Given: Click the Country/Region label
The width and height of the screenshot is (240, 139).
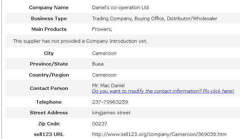Looking at the screenshot, I should coord(49,75).
